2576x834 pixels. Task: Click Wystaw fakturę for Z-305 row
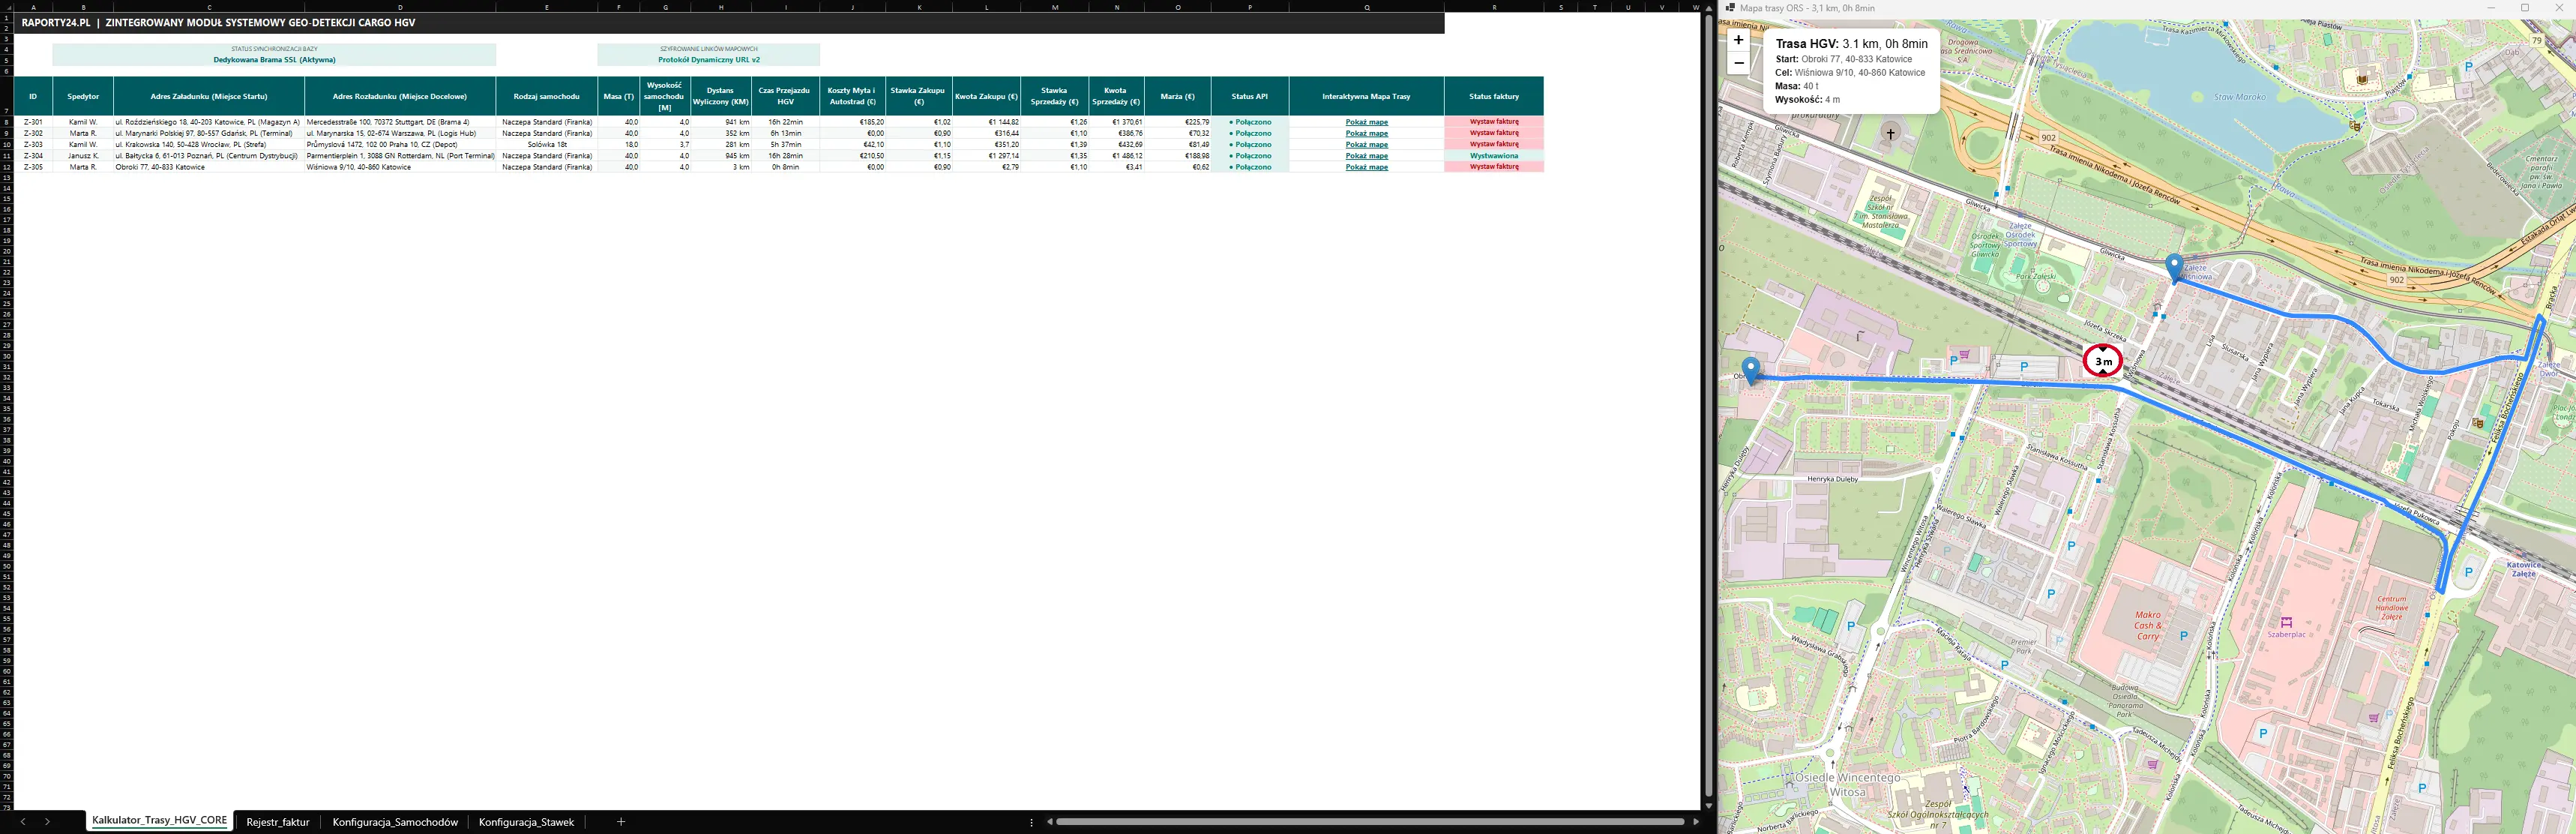click(x=1494, y=167)
